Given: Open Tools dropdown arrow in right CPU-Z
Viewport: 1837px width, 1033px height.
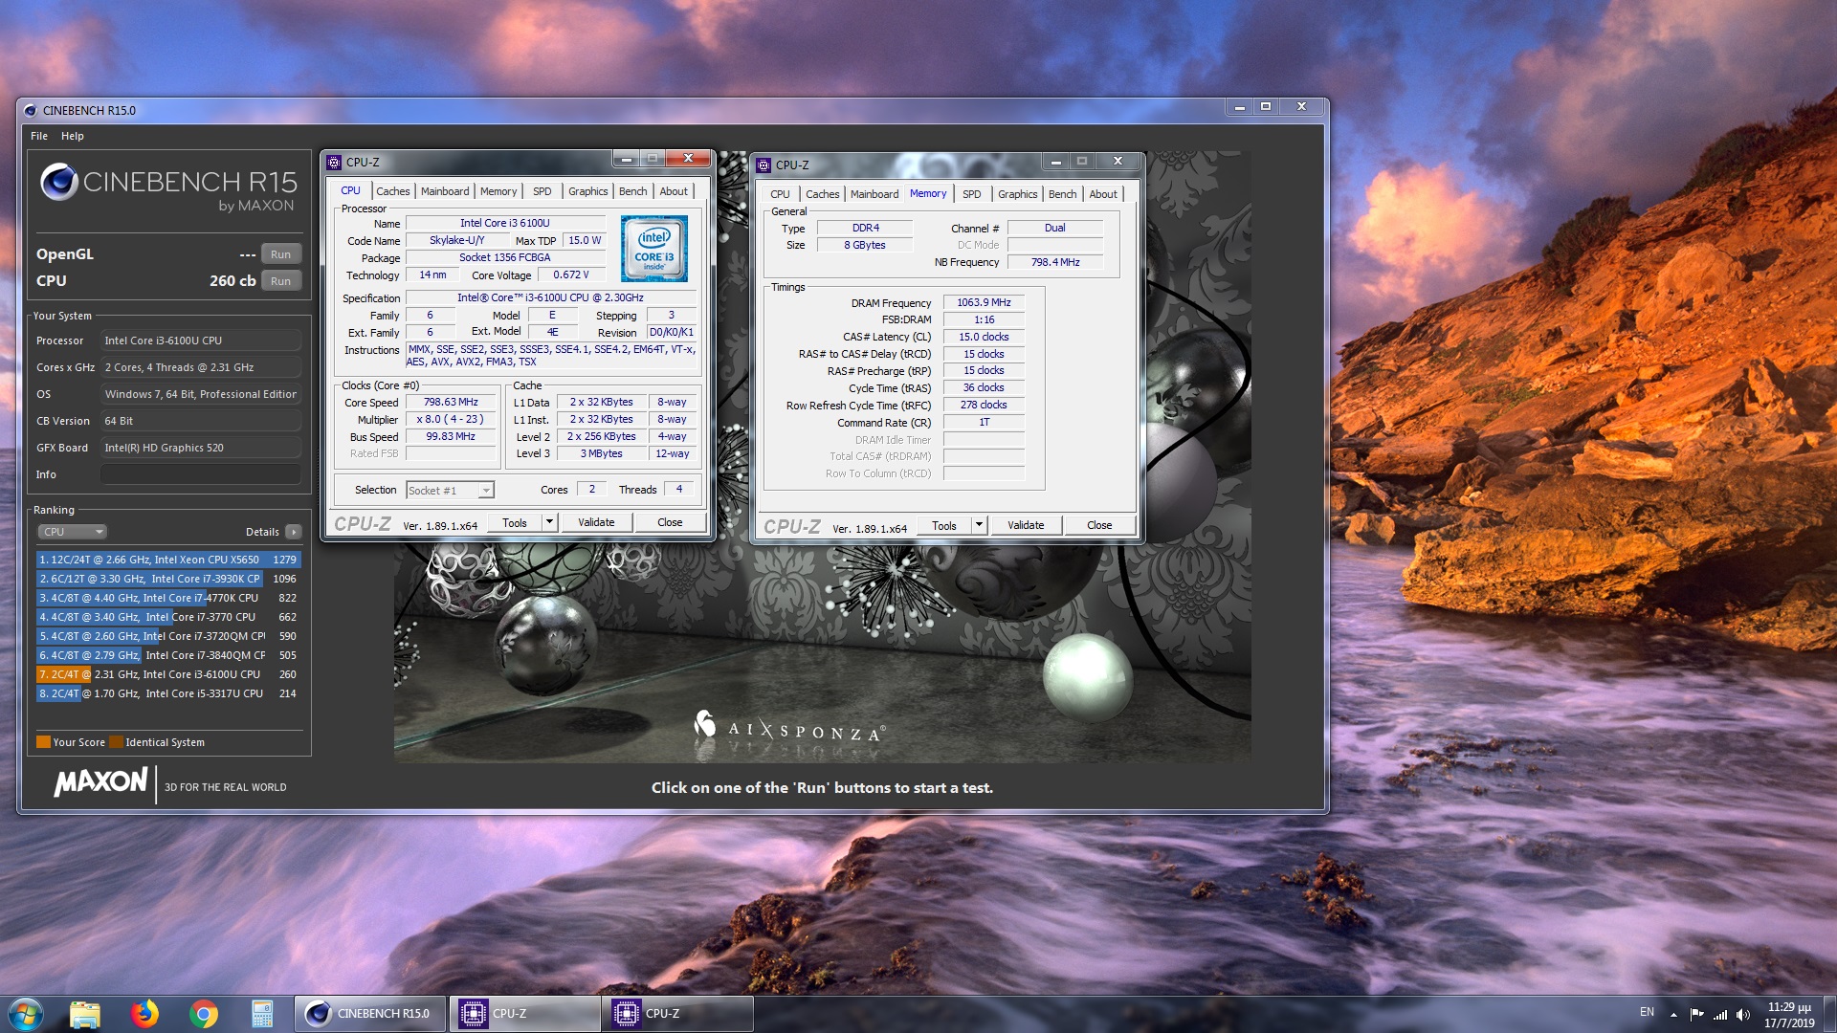Looking at the screenshot, I should pyautogui.click(x=979, y=525).
